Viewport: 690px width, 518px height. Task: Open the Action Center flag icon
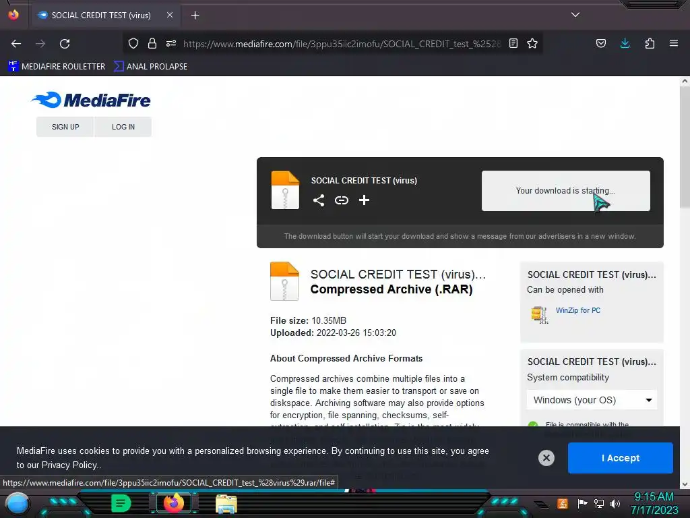[x=582, y=503]
